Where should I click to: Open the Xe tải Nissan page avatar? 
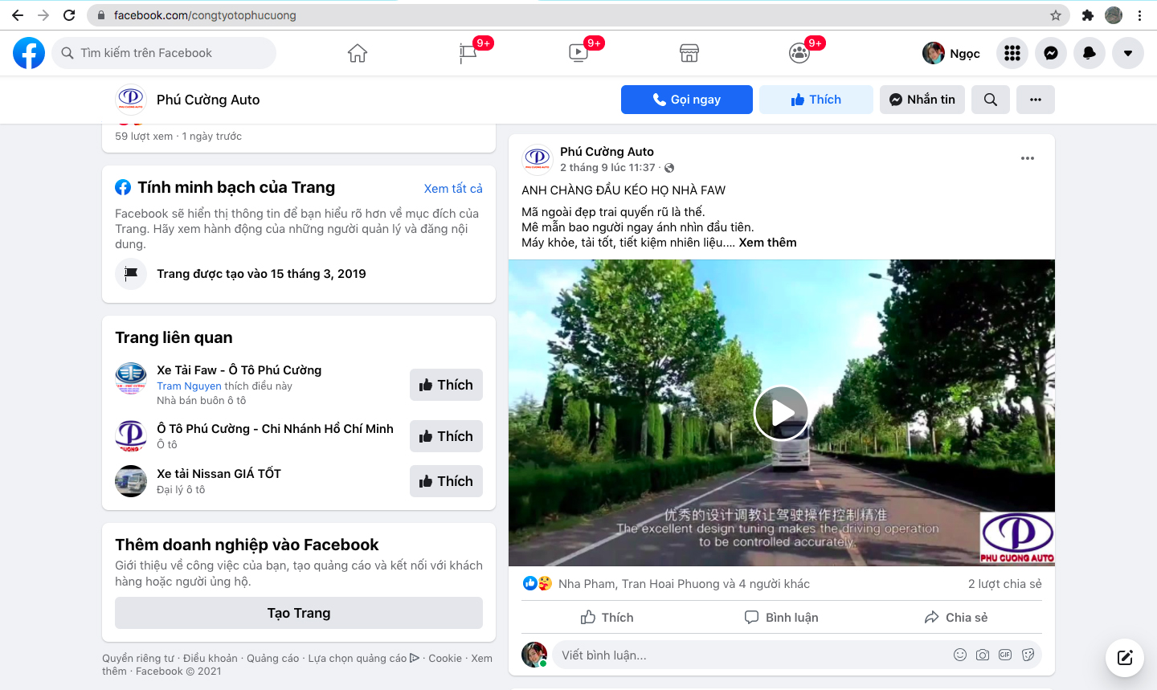point(131,481)
